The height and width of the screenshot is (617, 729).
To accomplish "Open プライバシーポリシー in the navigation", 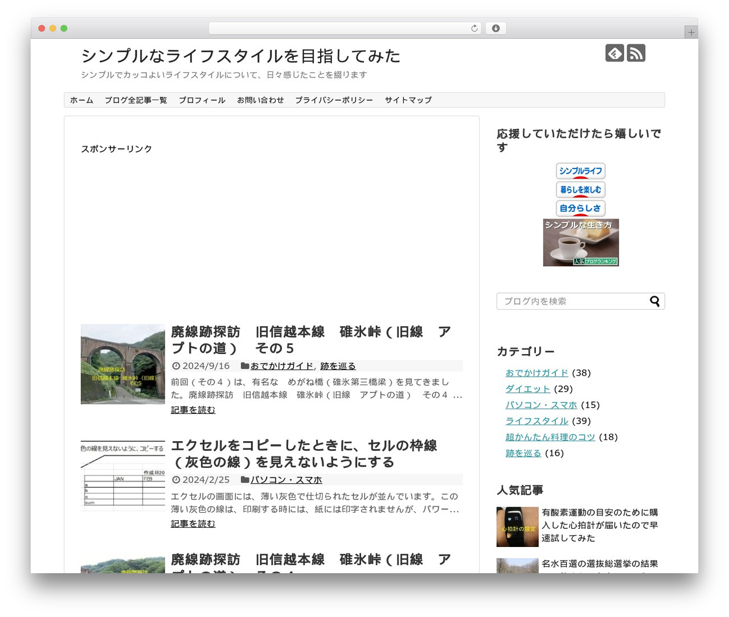I will click(x=334, y=100).
